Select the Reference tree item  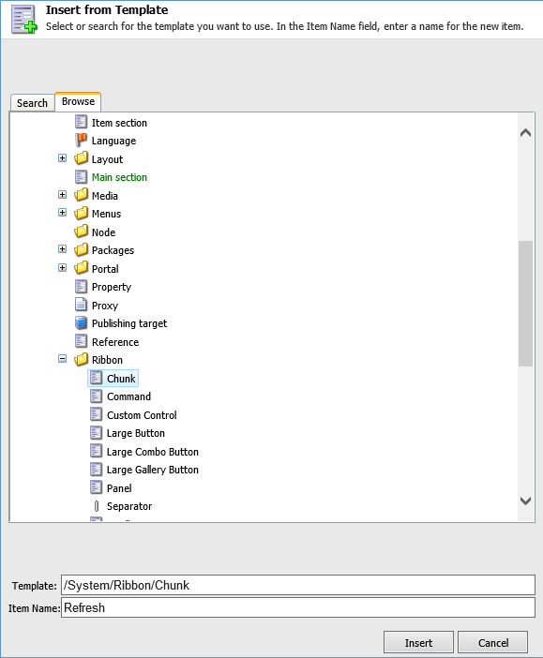click(x=115, y=342)
